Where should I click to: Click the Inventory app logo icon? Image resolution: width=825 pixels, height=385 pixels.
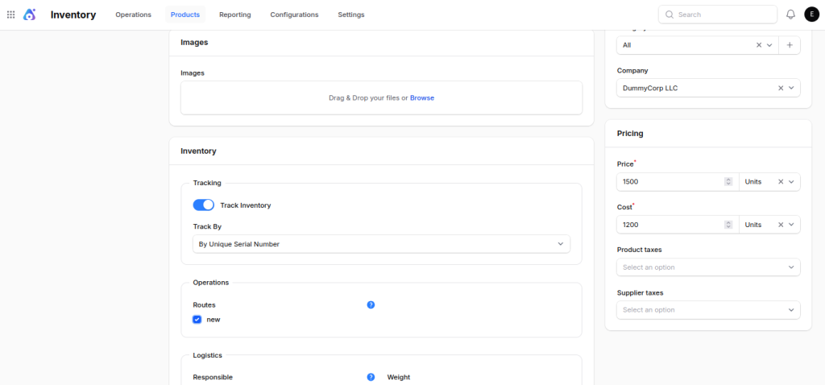[30, 14]
